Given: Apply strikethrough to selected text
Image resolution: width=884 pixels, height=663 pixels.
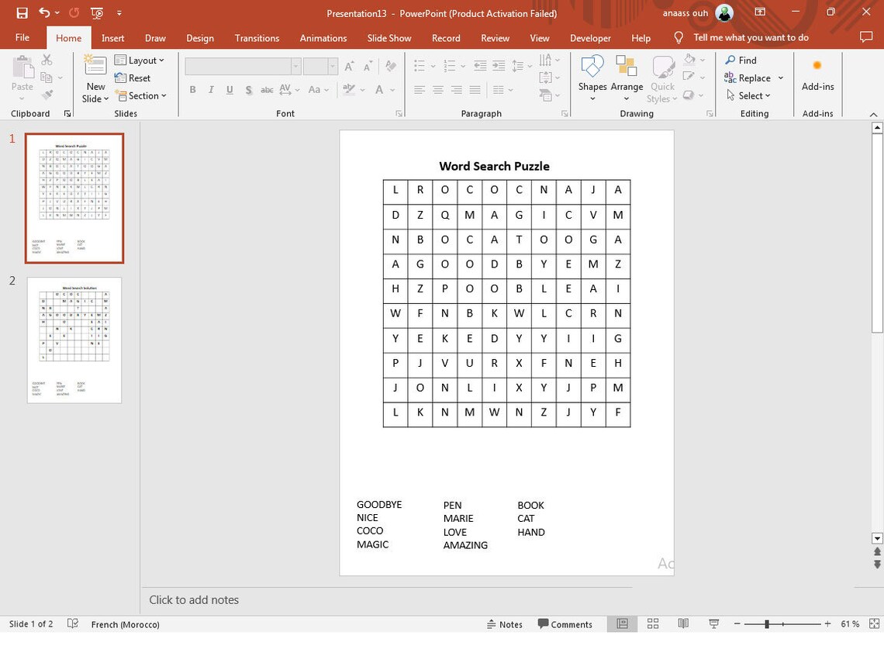Looking at the screenshot, I should pos(267,89).
